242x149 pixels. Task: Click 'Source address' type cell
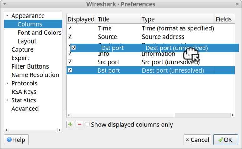click(163, 37)
